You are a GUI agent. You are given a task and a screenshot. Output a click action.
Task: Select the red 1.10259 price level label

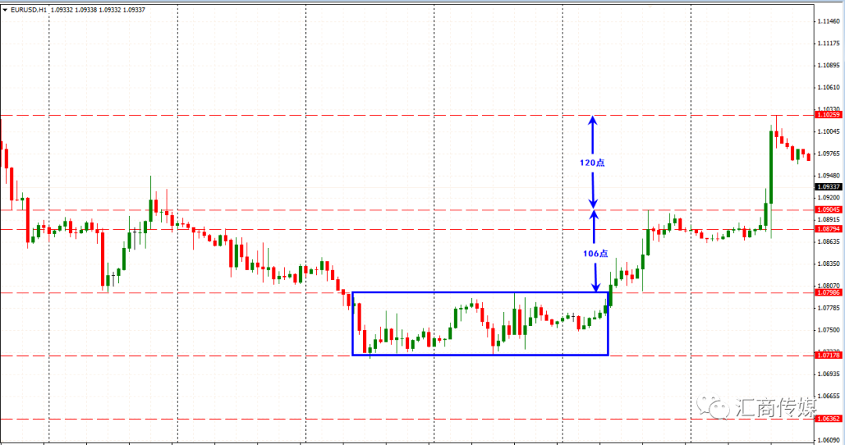(x=829, y=115)
